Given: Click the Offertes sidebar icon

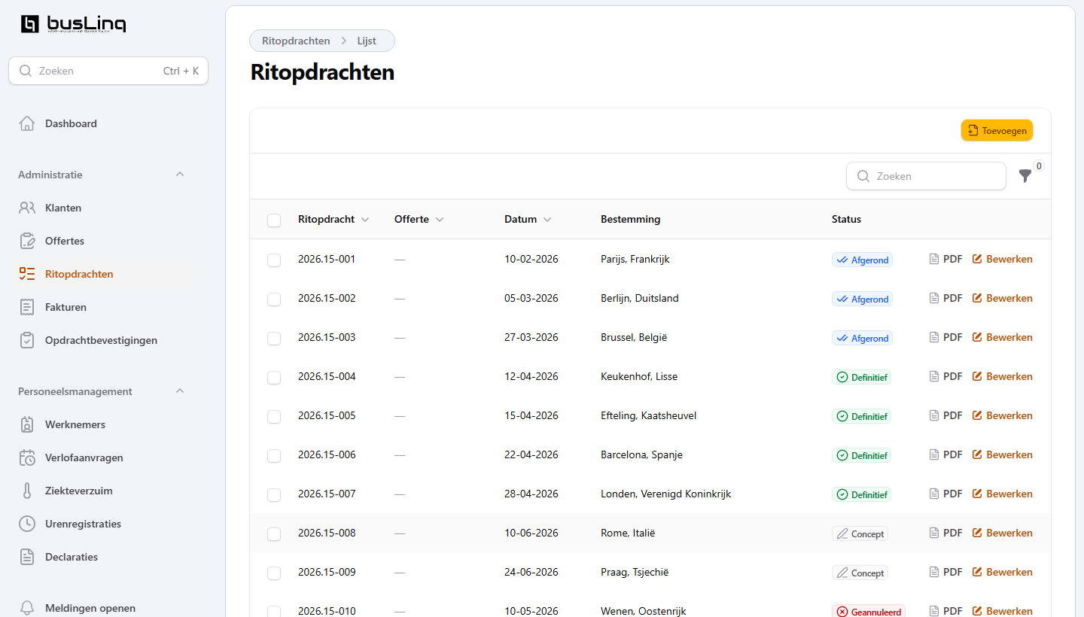Looking at the screenshot, I should (x=27, y=241).
